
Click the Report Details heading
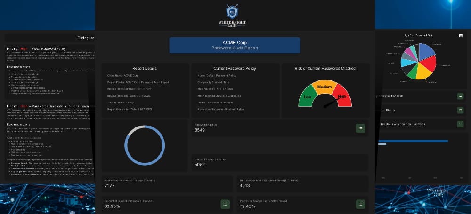[145, 68]
